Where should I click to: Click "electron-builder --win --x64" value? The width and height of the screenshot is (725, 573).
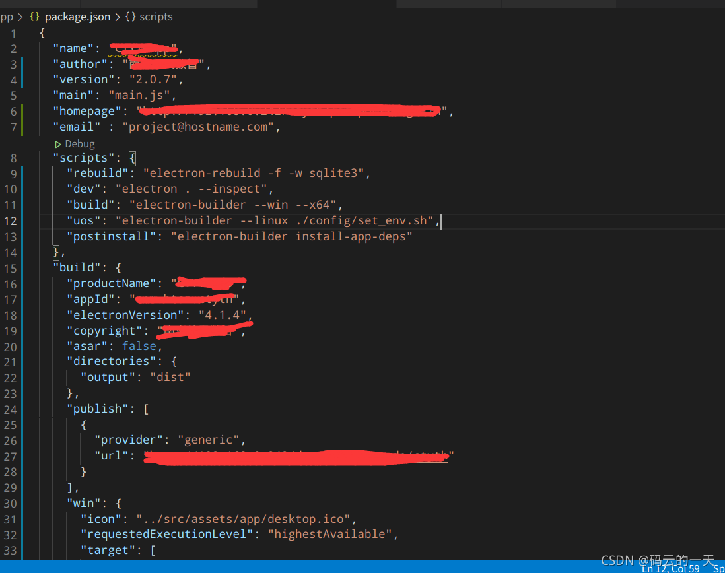232,205
